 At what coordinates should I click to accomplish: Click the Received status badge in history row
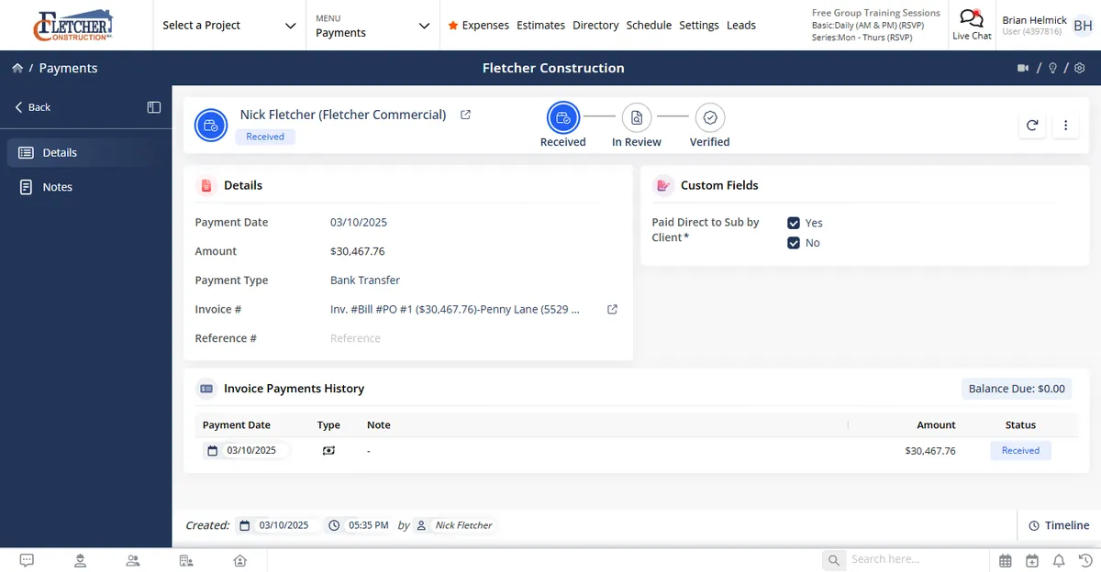(x=1020, y=451)
